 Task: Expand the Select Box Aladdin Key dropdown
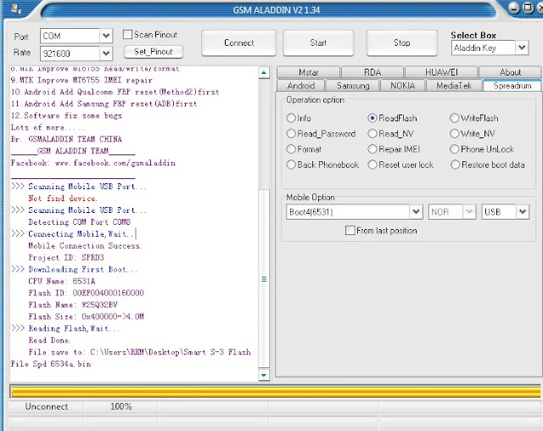522,48
